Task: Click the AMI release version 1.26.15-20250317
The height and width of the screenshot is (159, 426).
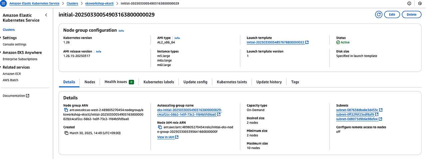Action: point(77,56)
